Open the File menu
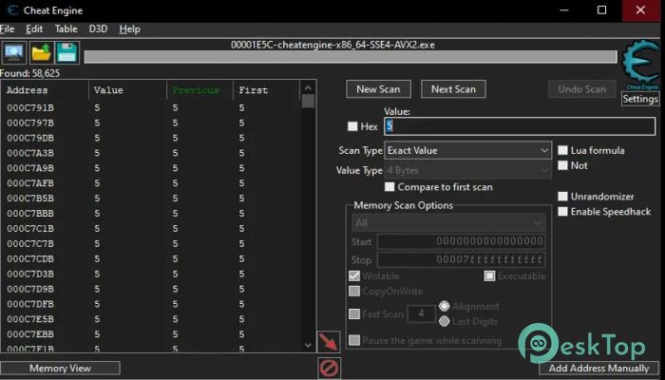Screen dimensions: 665x380 coord(8,28)
